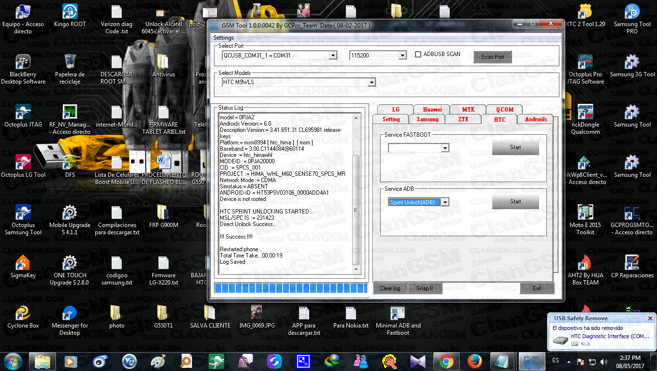657x371 pixels.
Task: Open the Antivirus folder icon
Action: [x=163, y=66]
